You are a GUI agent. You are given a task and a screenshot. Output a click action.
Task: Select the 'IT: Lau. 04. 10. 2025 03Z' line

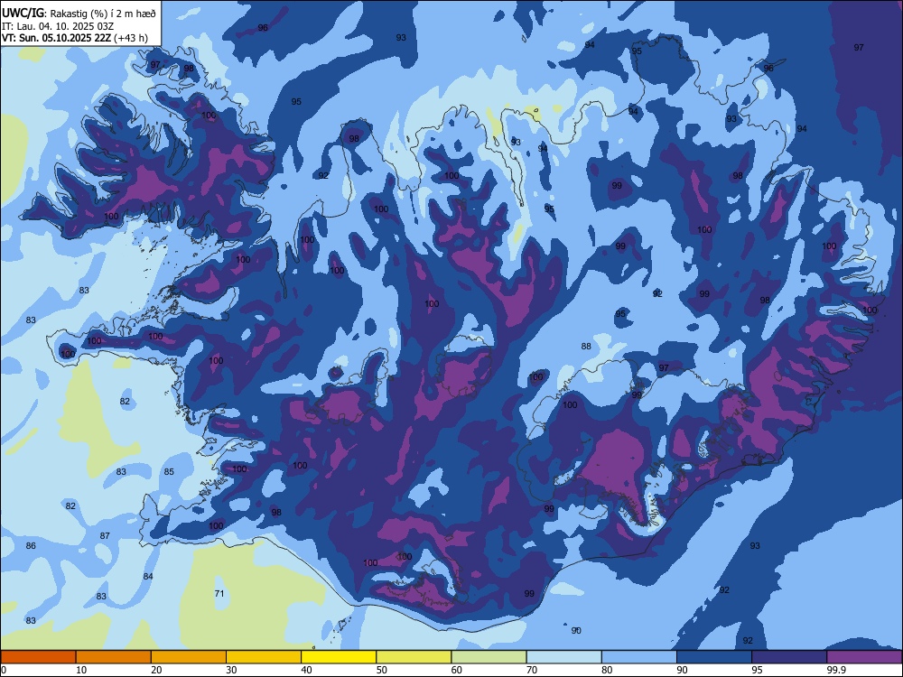(58, 26)
